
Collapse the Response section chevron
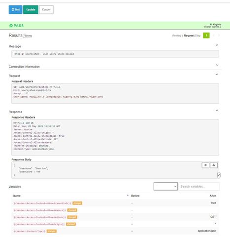pos(217,111)
